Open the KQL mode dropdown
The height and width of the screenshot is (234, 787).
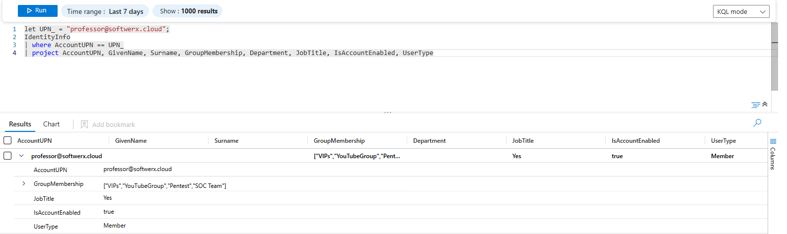click(741, 11)
